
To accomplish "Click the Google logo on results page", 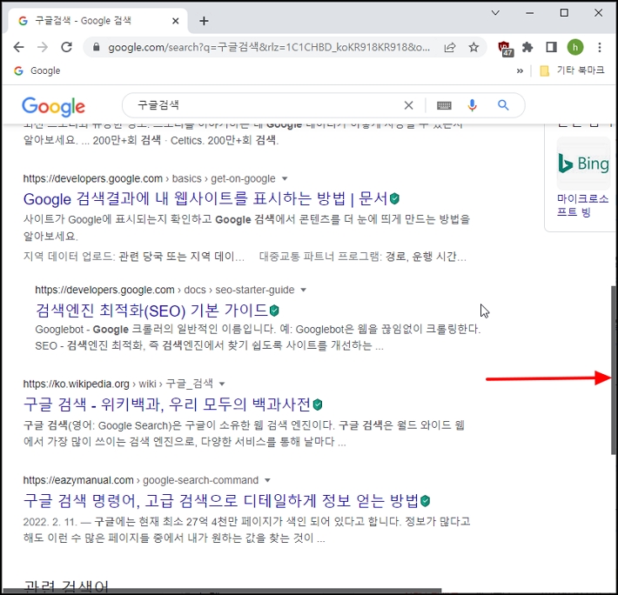I will pyautogui.click(x=54, y=106).
